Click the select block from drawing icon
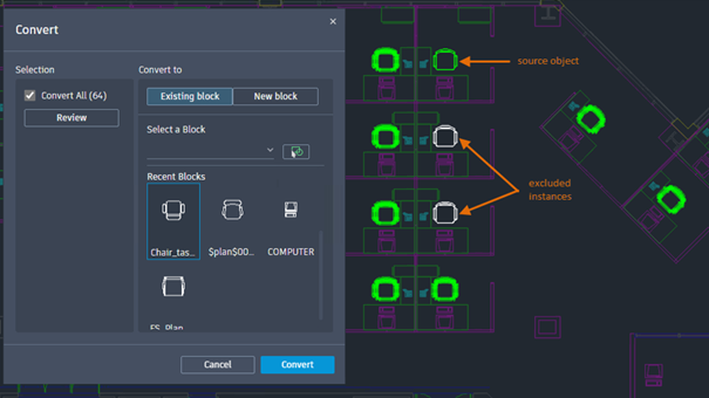This screenshot has width=709, height=398. click(296, 151)
